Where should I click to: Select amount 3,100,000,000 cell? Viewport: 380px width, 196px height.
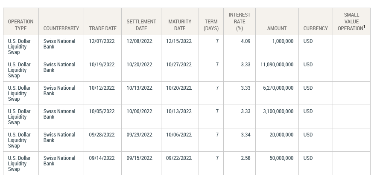[x=277, y=116]
